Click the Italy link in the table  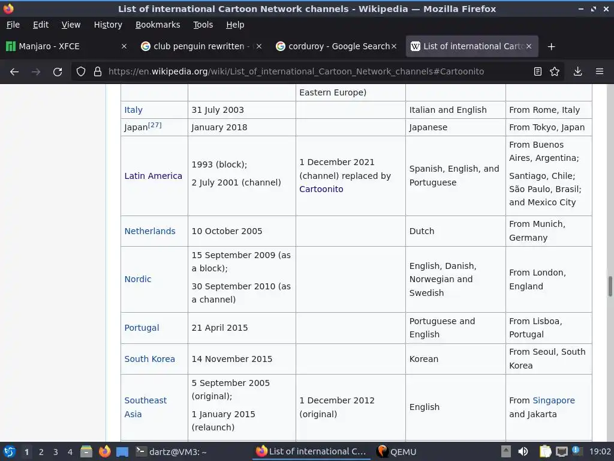tap(134, 110)
